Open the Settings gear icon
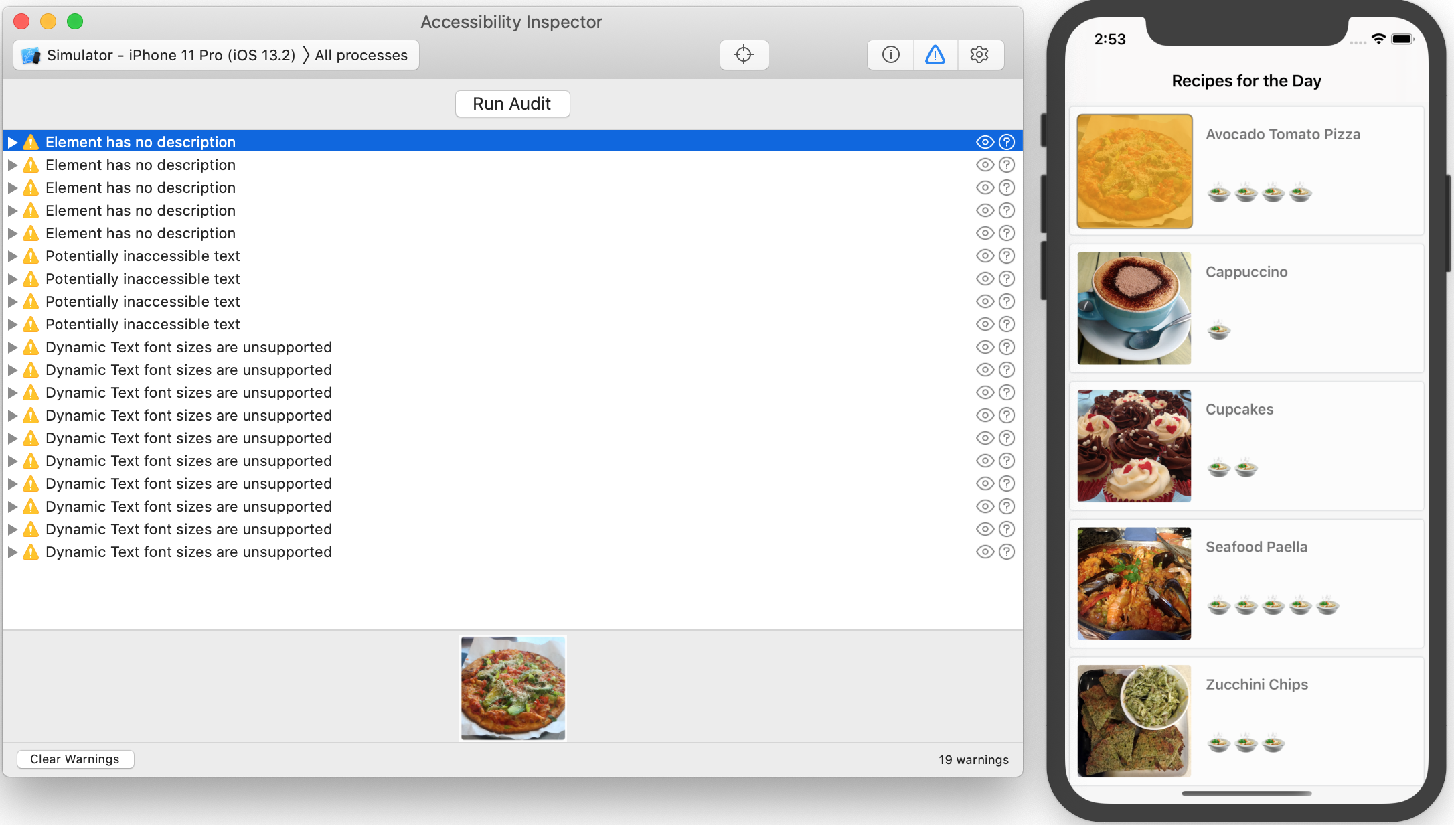The width and height of the screenshot is (1454, 825). 979,55
